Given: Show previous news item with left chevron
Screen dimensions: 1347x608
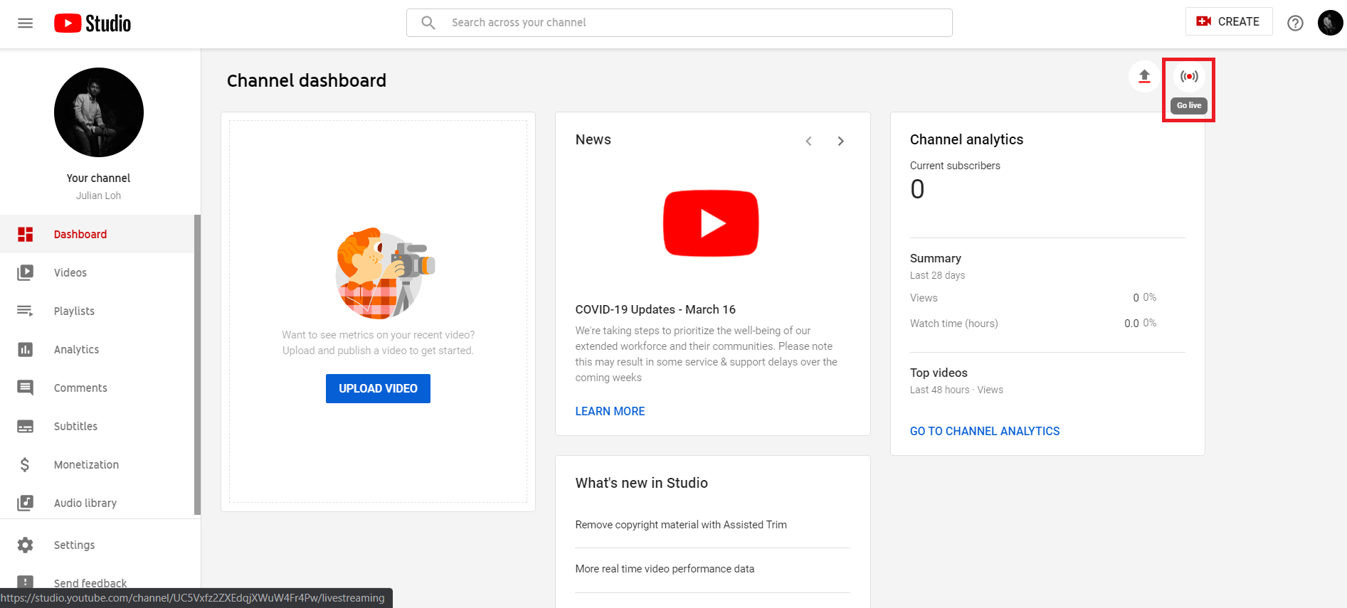Looking at the screenshot, I should [808, 141].
